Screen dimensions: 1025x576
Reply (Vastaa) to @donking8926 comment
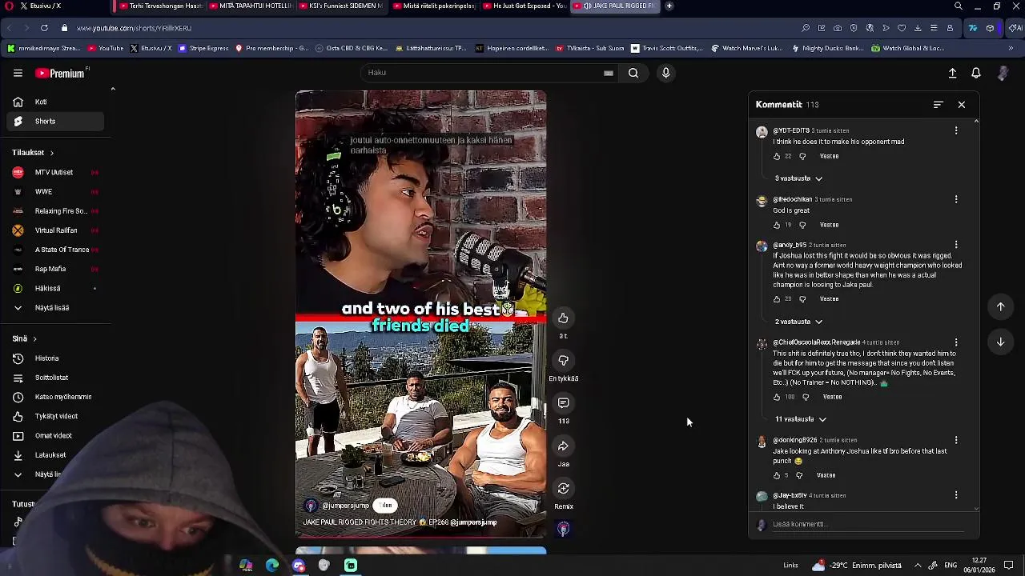click(826, 475)
